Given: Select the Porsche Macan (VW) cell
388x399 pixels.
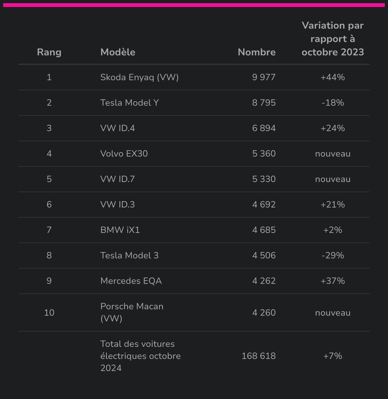Looking at the screenshot, I should (132, 312).
